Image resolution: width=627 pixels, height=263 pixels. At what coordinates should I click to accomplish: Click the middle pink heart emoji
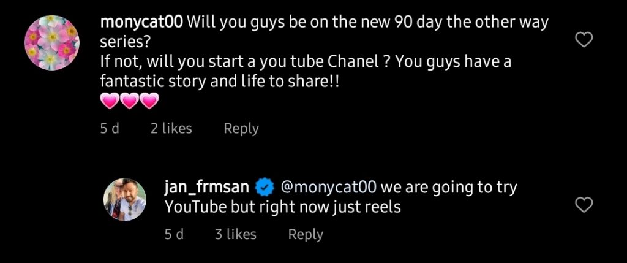coord(130,101)
